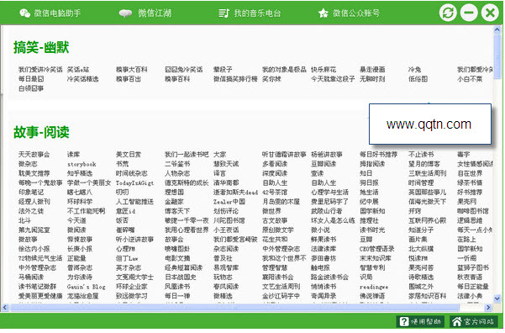Open 不止读书
This screenshot has height=333, width=505.
[x=421, y=155]
